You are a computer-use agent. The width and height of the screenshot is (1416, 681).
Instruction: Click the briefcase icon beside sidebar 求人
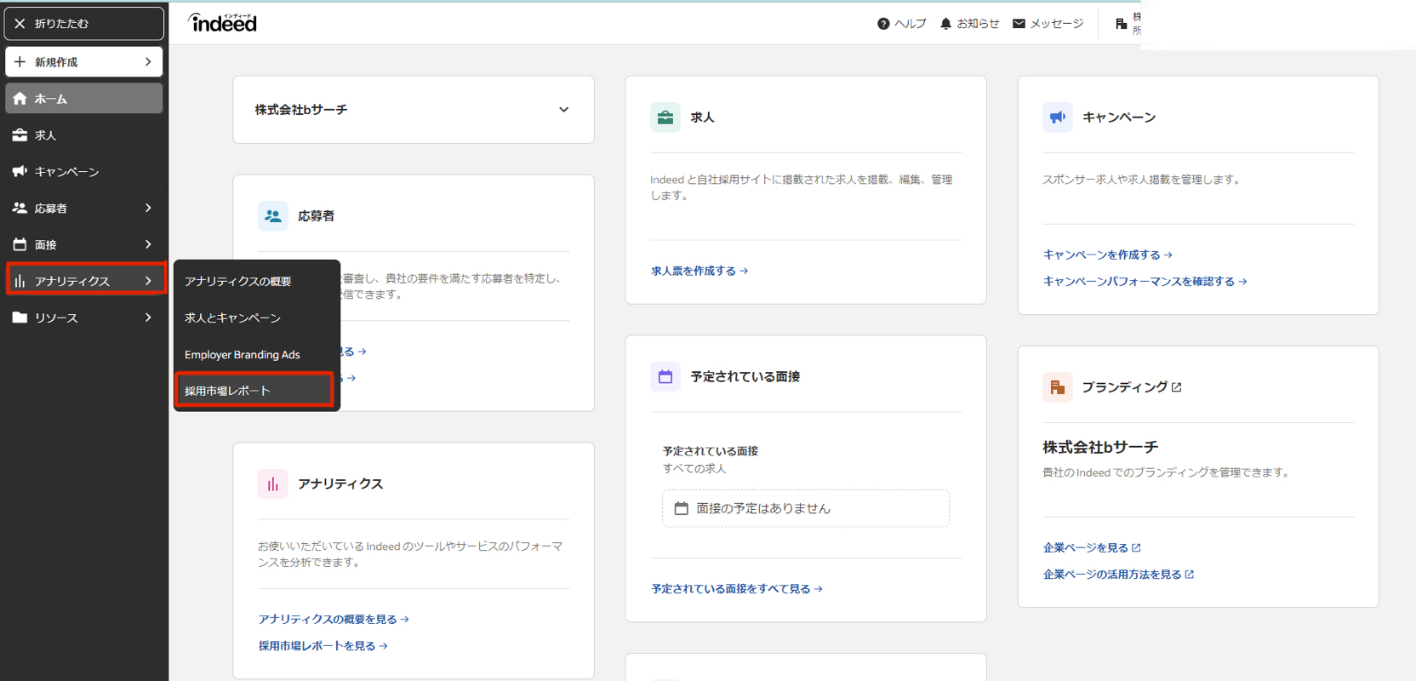20,135
